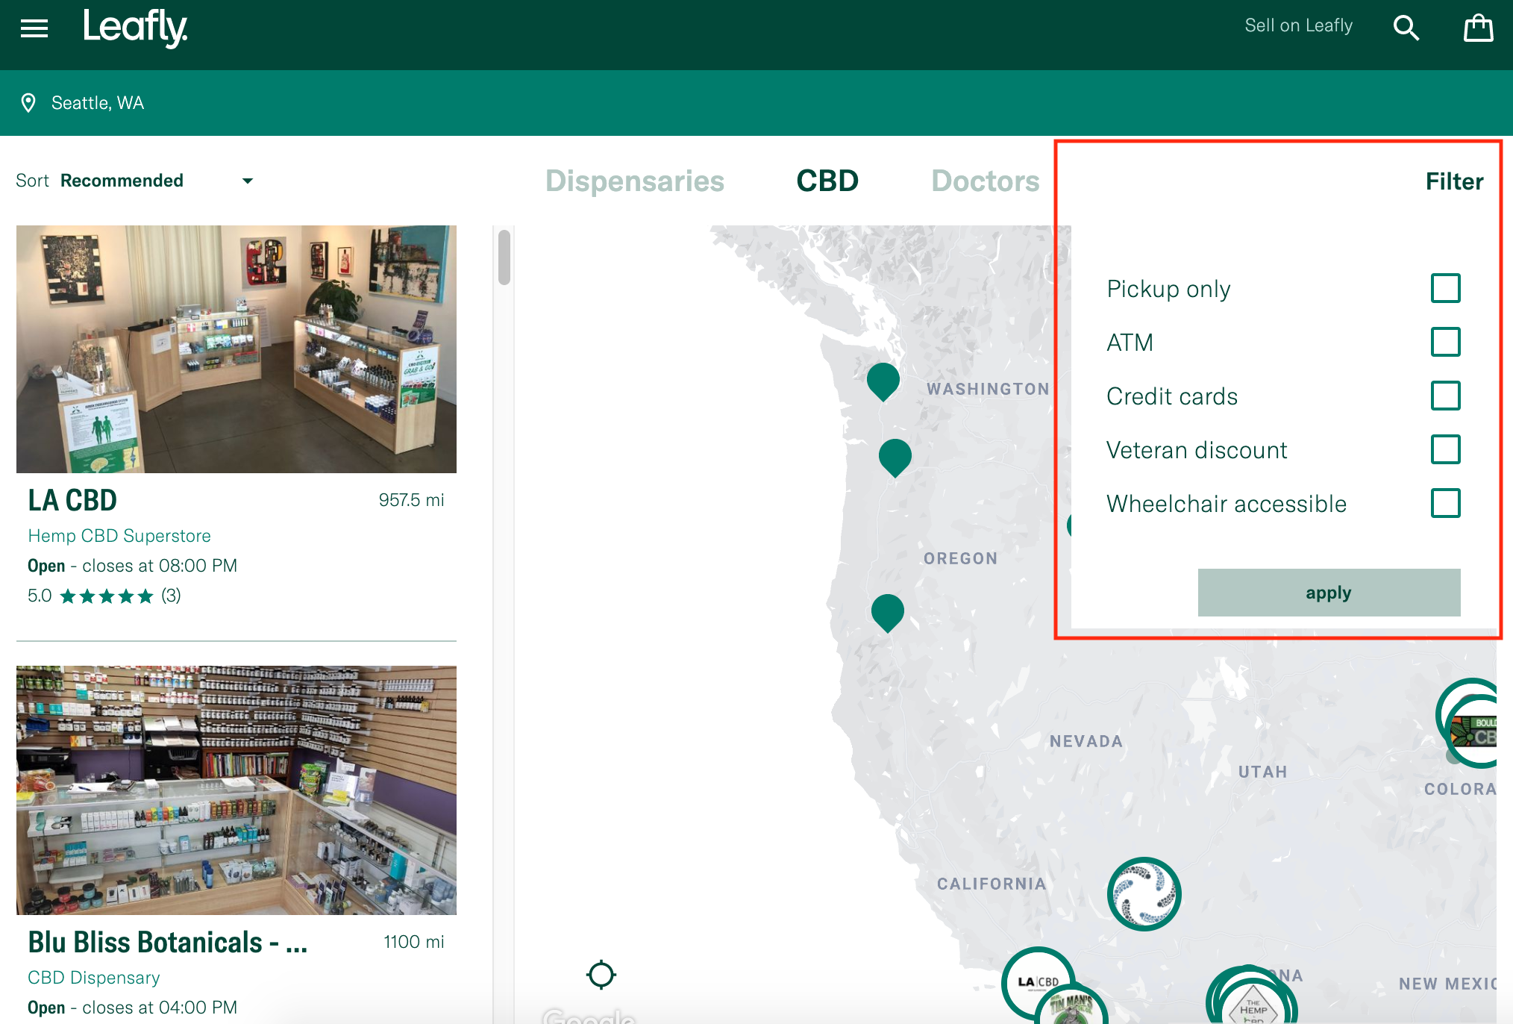The height and width of the screenshot is (1024, 1513).
Task: Click the Leafly logo
Action: click(135, 28)
